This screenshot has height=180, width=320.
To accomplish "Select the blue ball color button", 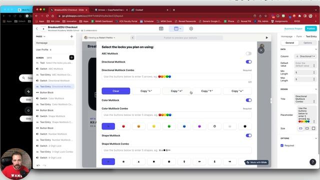I will click(184, 126).
